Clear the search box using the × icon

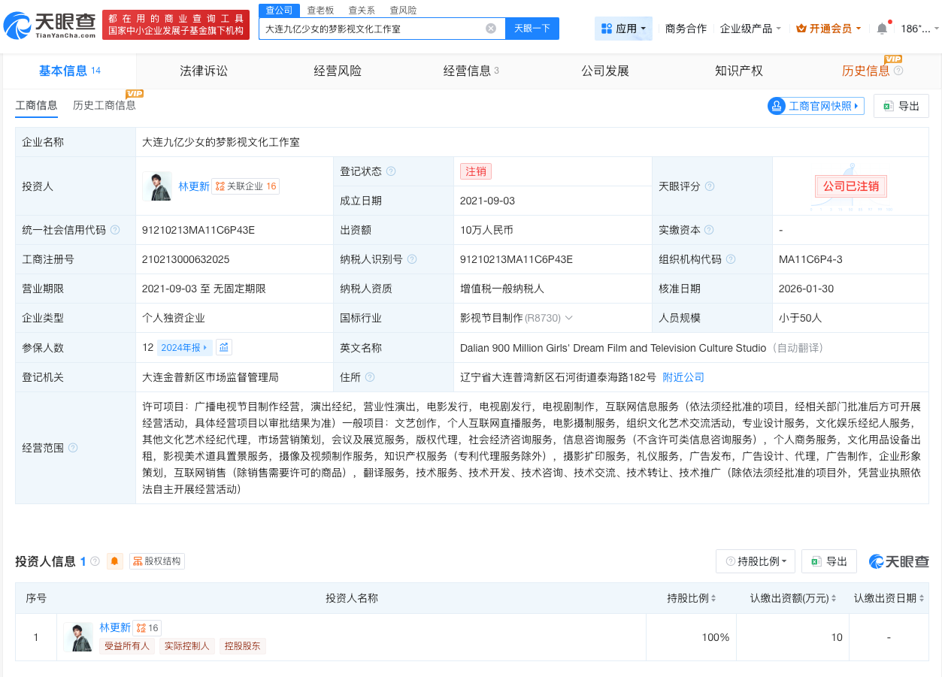click(492, 28)
